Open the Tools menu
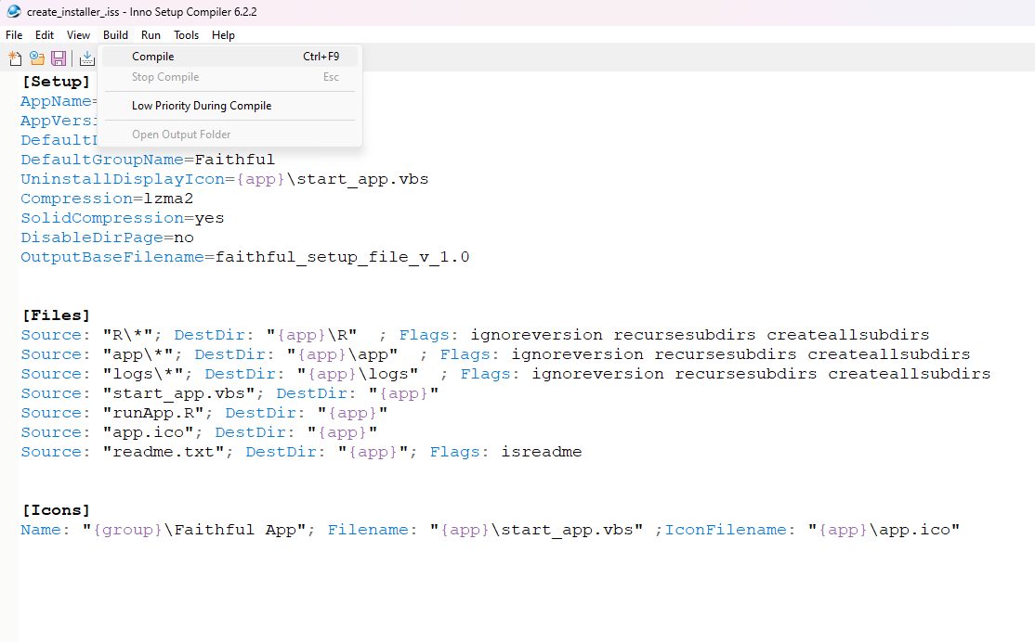Viewport: 1035px width, 642px height. point(186,34)
